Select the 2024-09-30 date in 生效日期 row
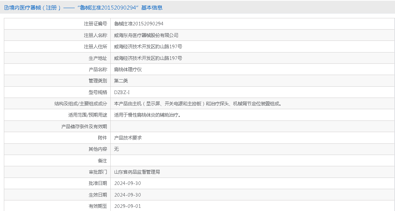 [128, 195]
